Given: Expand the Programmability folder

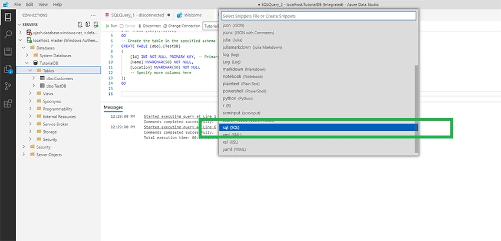Looking at the screenshot, I should pos(30,109).
